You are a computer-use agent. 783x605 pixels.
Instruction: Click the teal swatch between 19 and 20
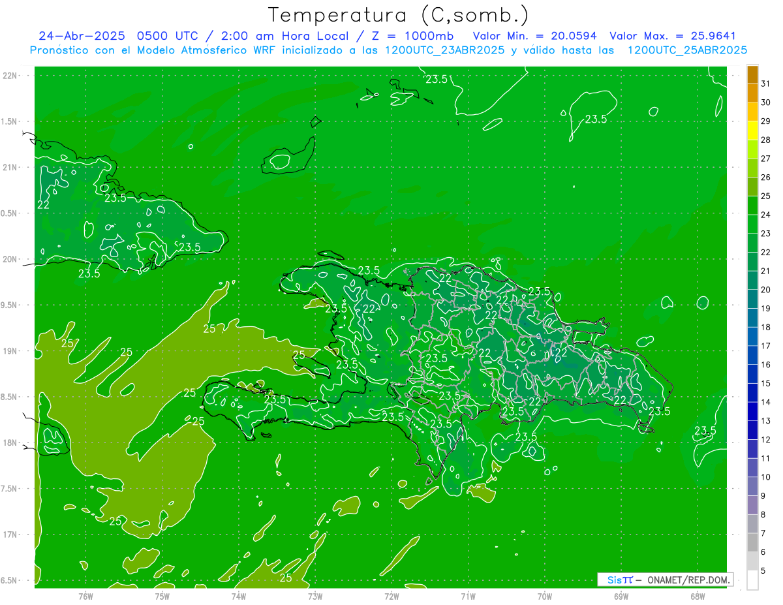[x=752, y=299]
